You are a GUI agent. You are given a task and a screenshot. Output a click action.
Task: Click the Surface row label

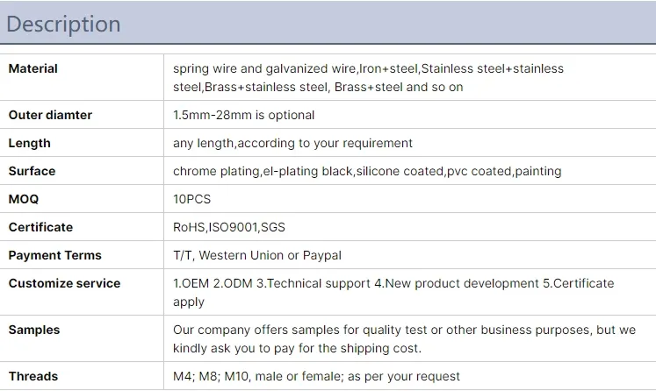point(32,171)
